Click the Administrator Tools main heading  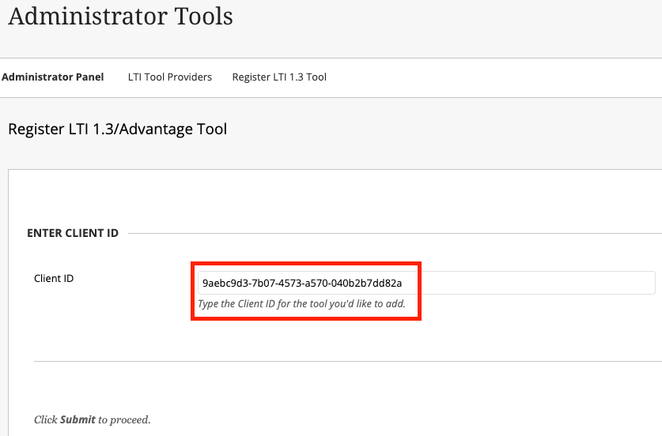pos(120,17)
